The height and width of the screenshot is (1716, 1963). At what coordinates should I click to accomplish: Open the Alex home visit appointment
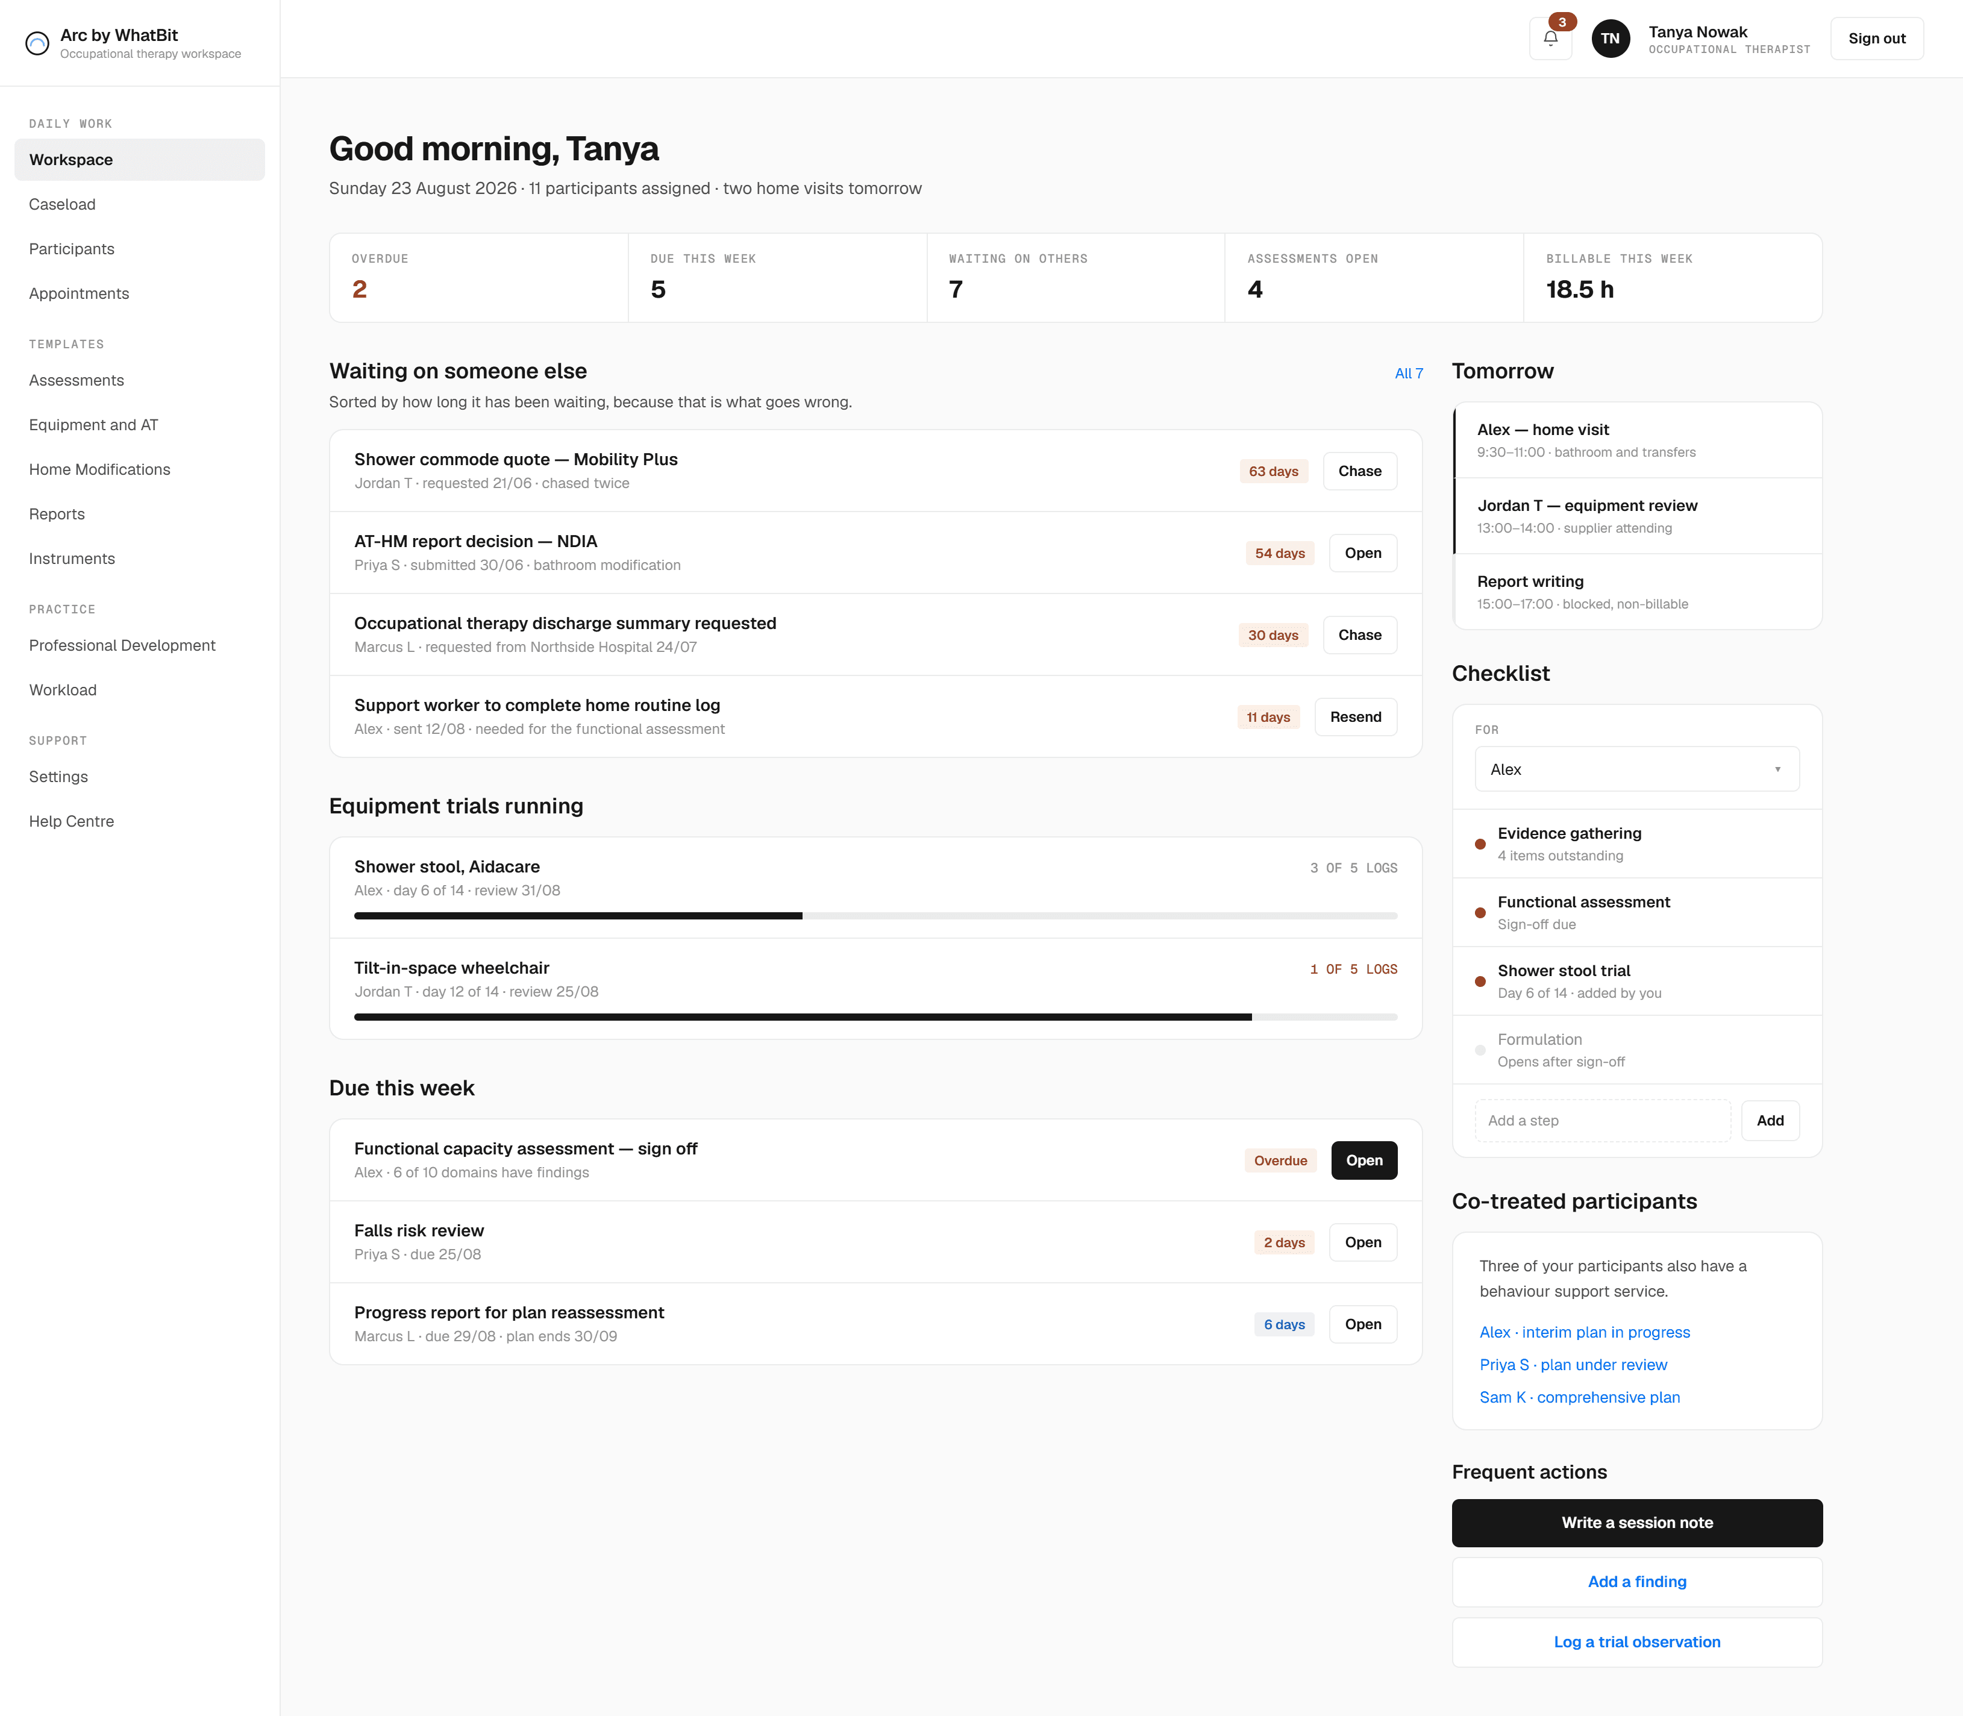(x=1638, y=439)
